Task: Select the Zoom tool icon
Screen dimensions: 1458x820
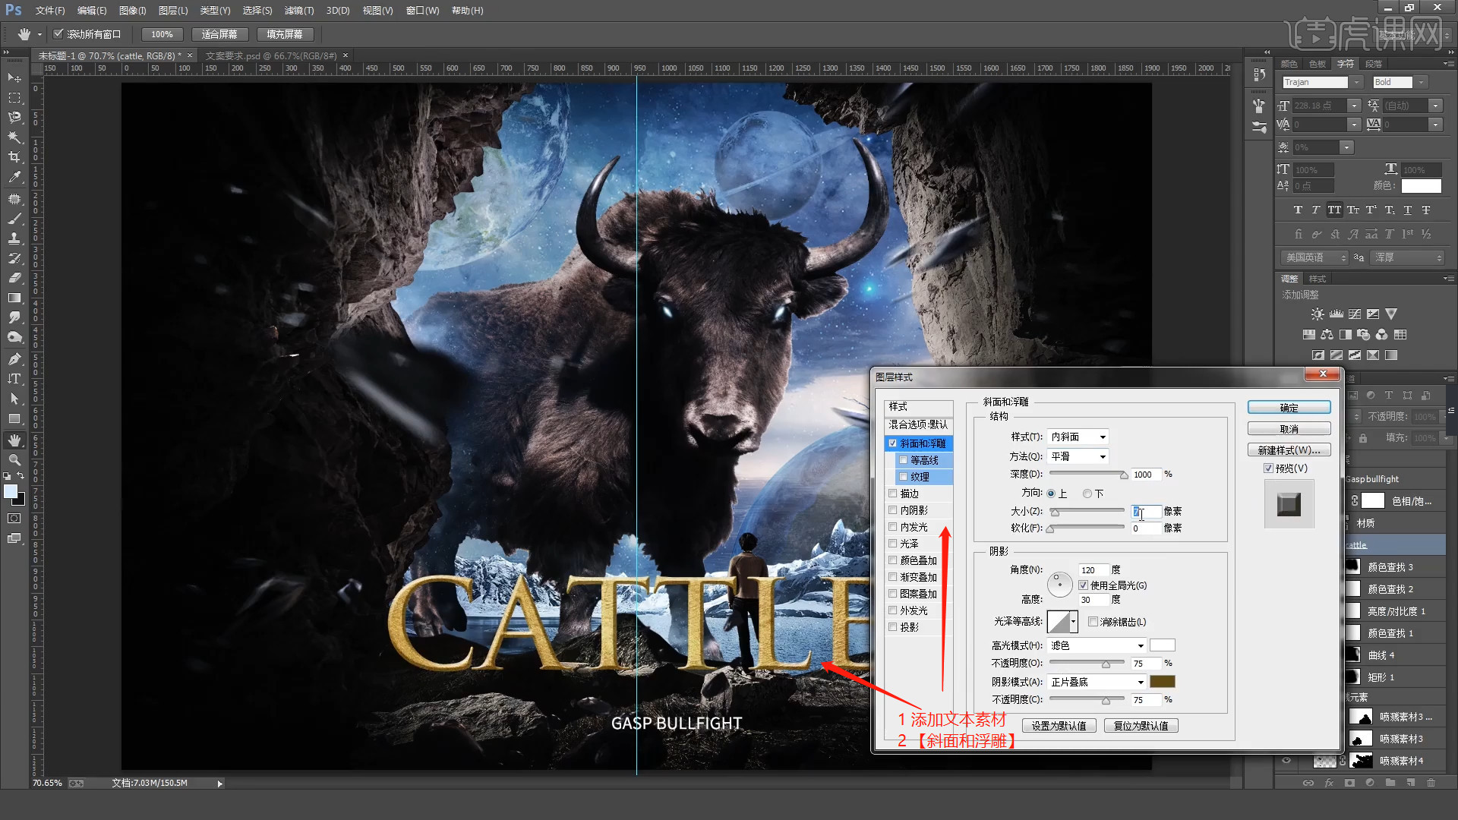Action: [14, 461]
